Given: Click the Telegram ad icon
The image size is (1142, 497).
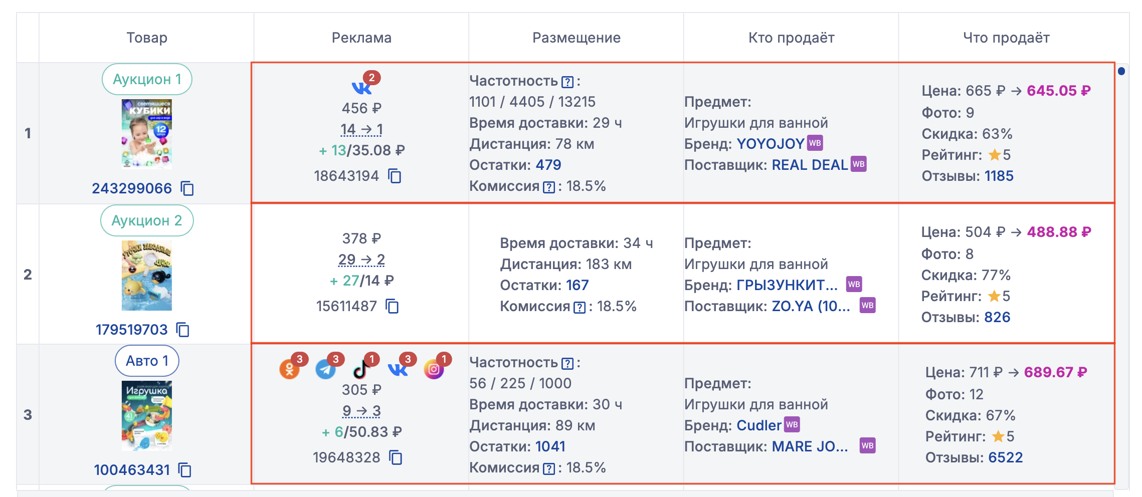Looking at the screenshot, I should (325, 369).
